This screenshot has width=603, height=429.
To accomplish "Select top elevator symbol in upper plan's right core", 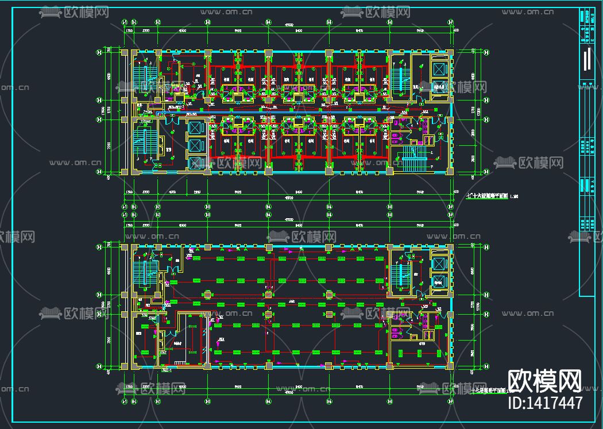I will [x=439, y=69].
